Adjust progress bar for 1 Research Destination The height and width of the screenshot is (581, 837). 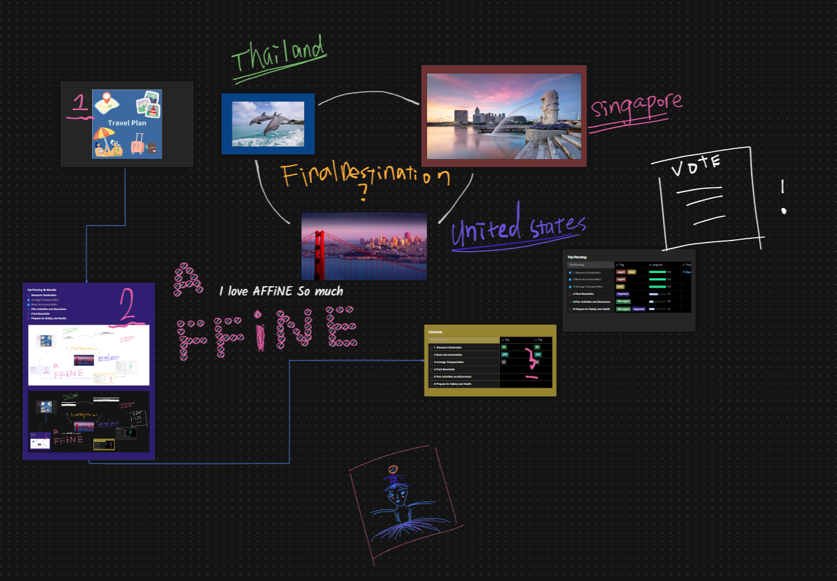(658, 272)
